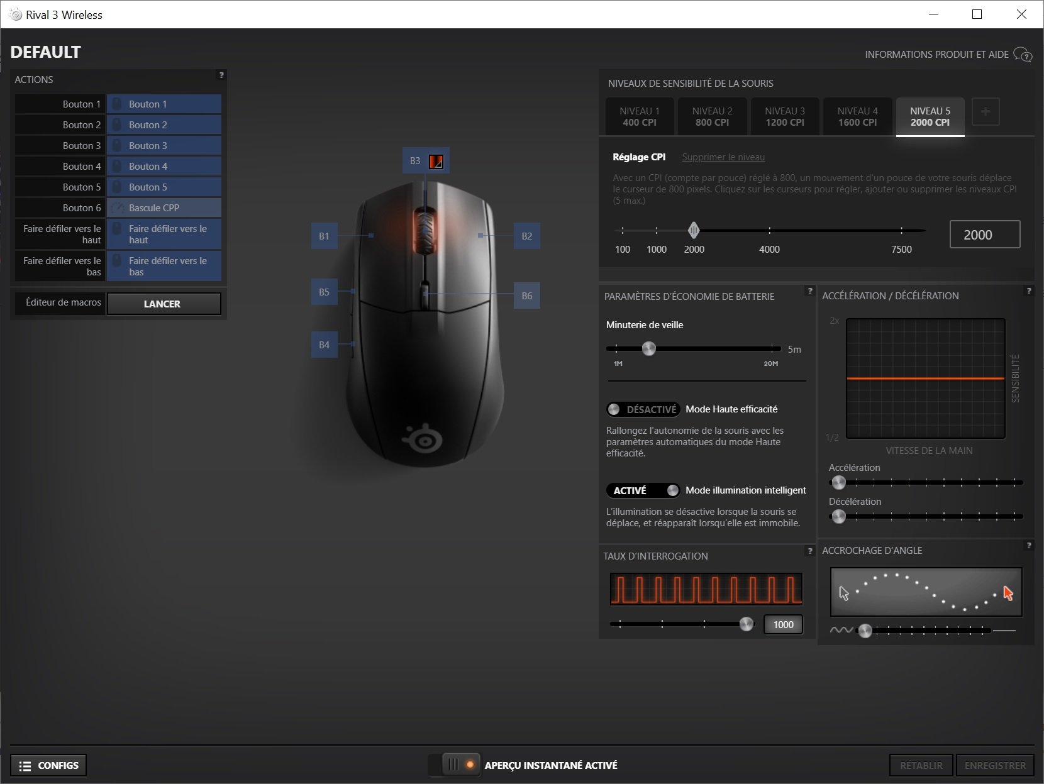This screenshot has height=784, width=1044.
Task: Click the 4000 CPI scale label
Action: pyautogui.click(x=769, y=250)
